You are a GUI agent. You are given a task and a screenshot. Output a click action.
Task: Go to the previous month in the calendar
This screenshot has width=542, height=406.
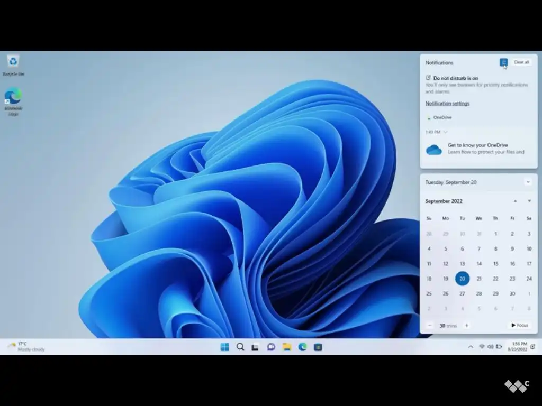click(x=515, y=201)
